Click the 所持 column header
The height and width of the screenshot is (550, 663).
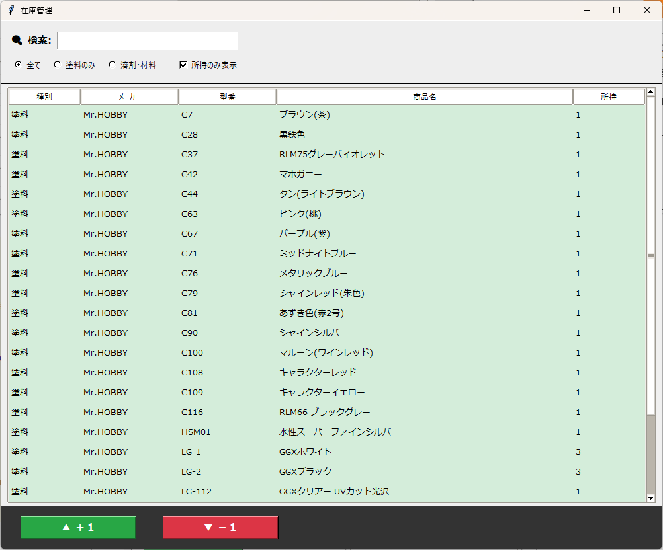tap(609, 97)
